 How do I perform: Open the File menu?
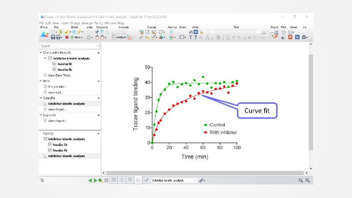click(x=42, y=23)
